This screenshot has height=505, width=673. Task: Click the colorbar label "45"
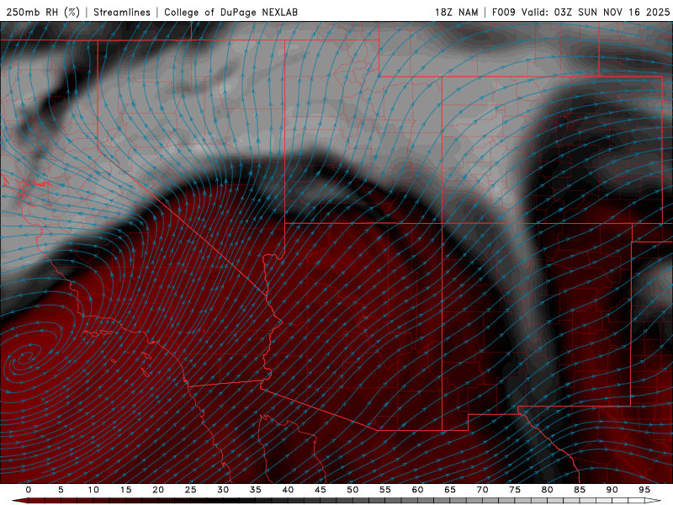[321, 490]
